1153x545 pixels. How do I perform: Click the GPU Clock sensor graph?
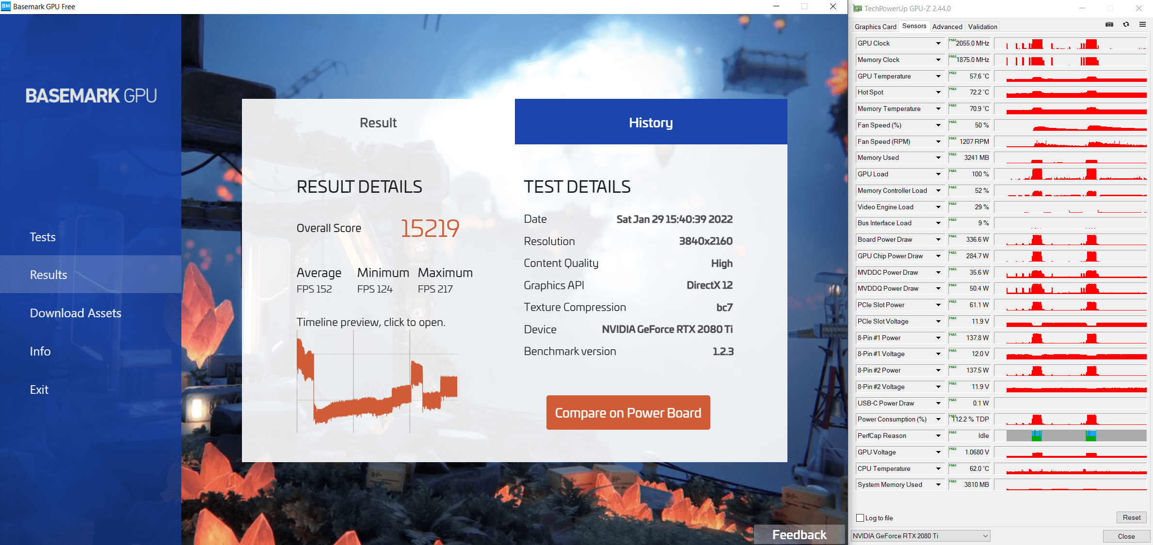click(1071, 44)
